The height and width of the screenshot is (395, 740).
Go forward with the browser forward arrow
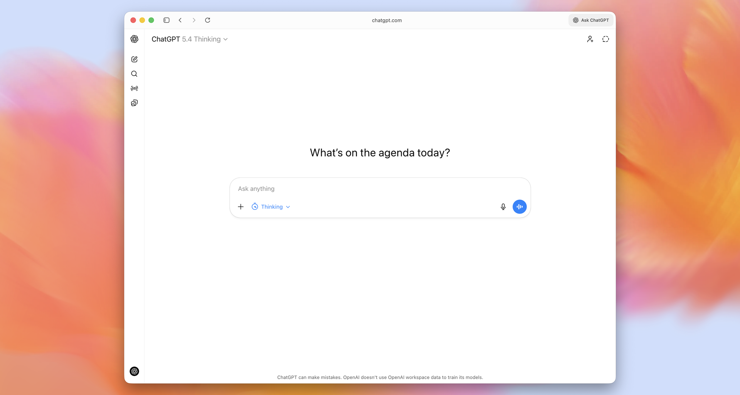point(194,20)
